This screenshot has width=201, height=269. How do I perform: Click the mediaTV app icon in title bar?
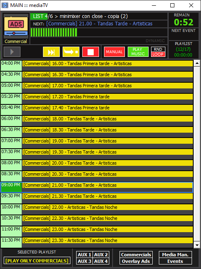point(5,5)
